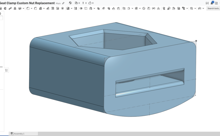Select the Sheet metal model tool

pos(164,9)
